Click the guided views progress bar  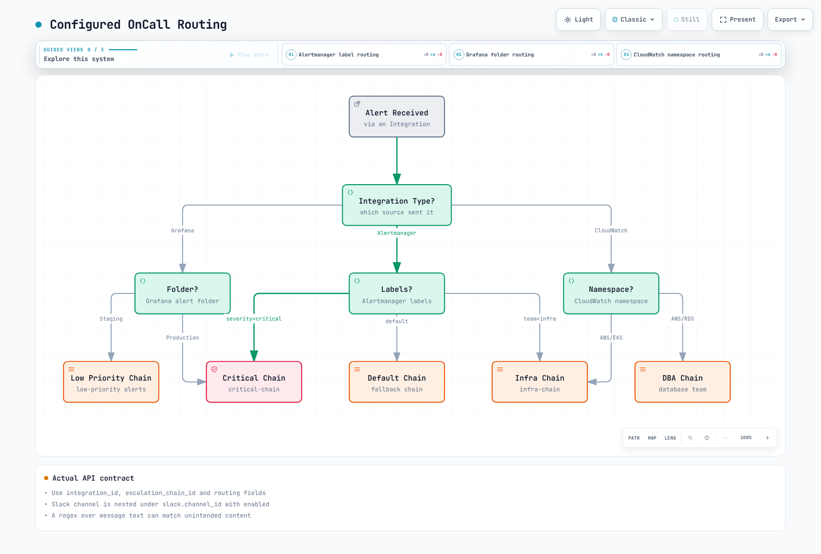[x=123, y=50]
